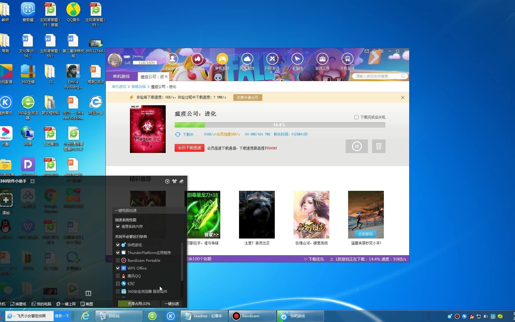Expand the round dropdown arrow in 360 assistant
The image size is (515, 322).
[167, 181]
